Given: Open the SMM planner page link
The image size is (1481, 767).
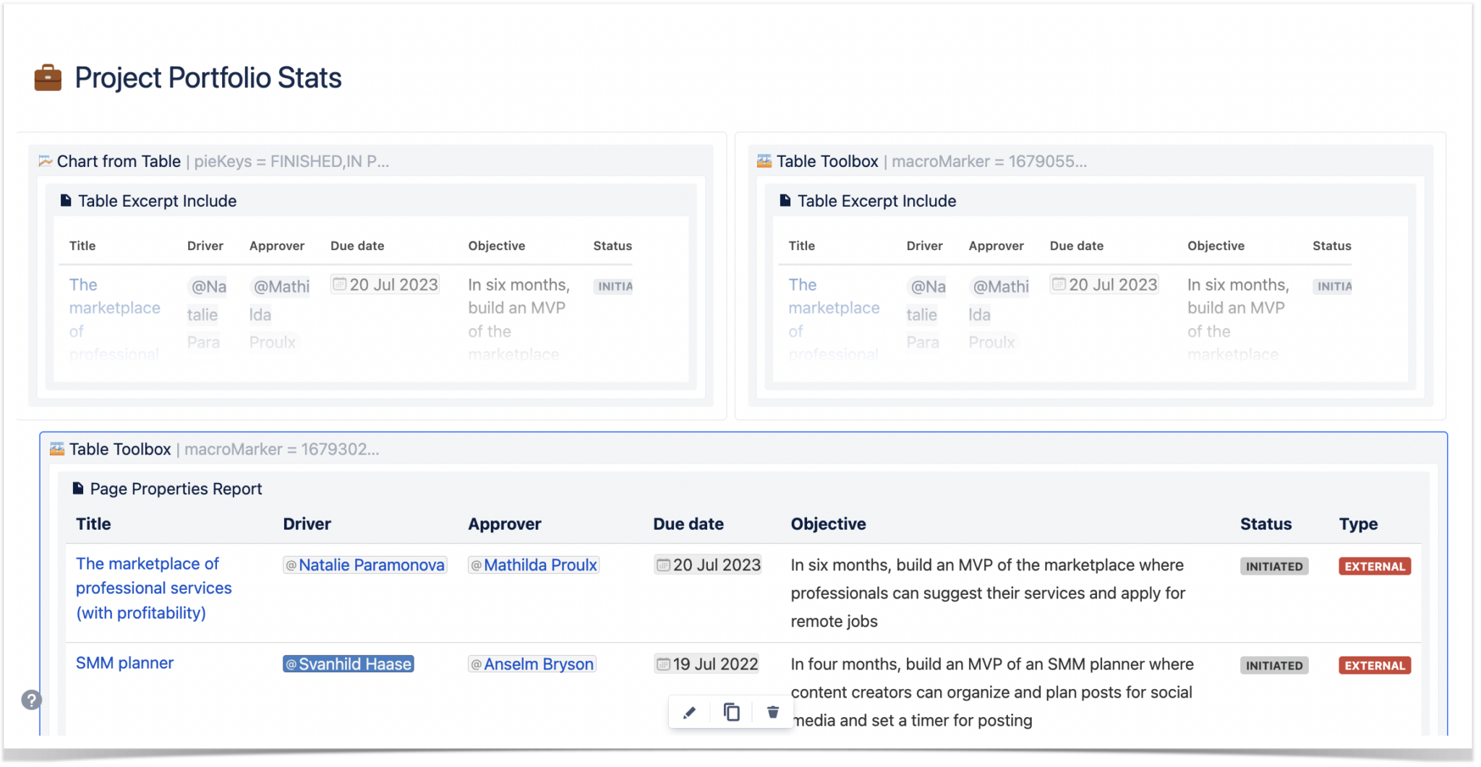Looking at the screenshot, I should (124, 663).
